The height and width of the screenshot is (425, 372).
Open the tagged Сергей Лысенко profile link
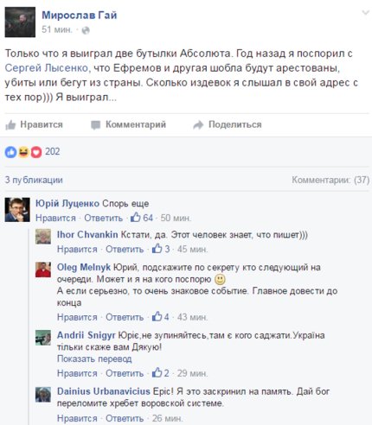point(47,68)
